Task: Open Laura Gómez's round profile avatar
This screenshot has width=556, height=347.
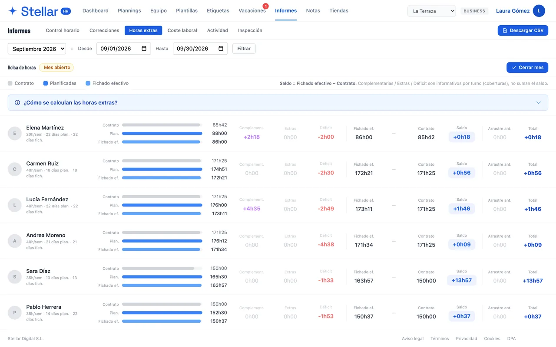Action: click(x=539, y=11)
